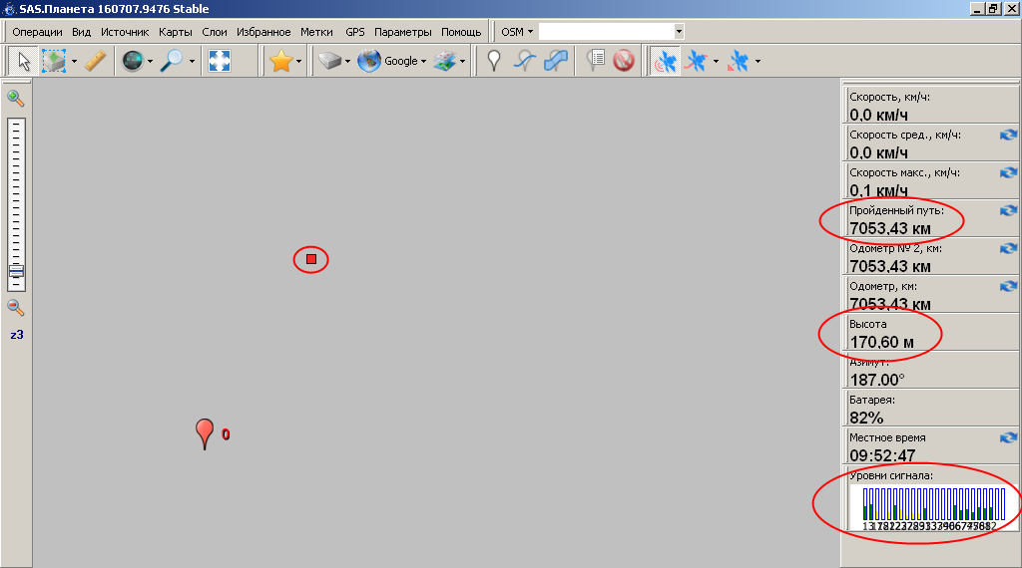1022x568 pixels.
Task: Reset the average speed counter
Action: coord(1008,135)
